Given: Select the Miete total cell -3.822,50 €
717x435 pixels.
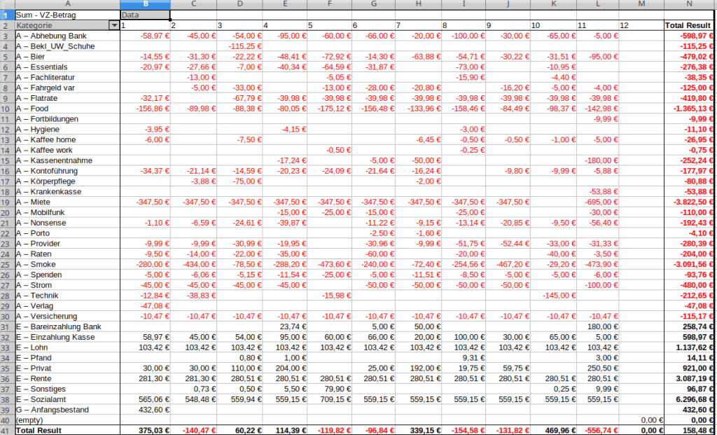Looking at the screenshot, I should [690, 202].
